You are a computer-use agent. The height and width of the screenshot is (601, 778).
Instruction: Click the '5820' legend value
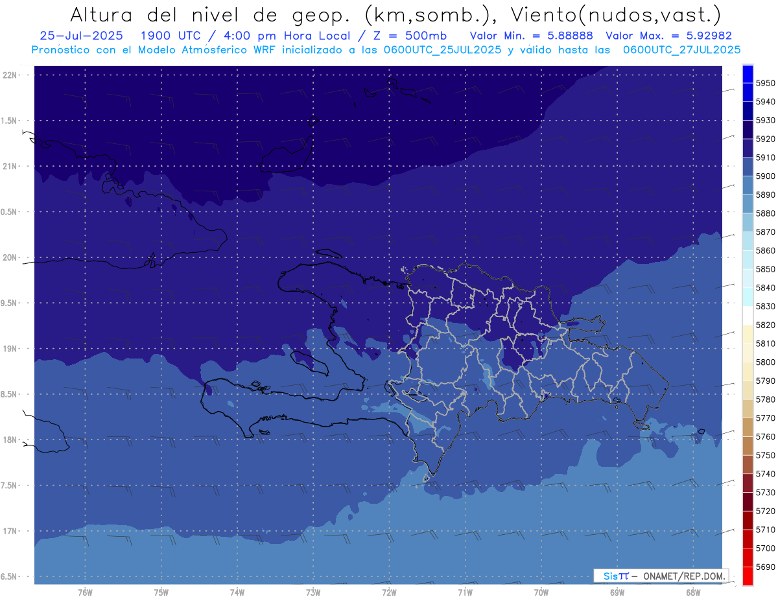[765, 325]
